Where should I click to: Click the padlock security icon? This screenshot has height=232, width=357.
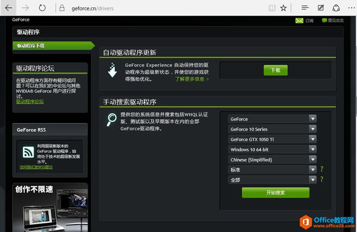coord(62,8)
